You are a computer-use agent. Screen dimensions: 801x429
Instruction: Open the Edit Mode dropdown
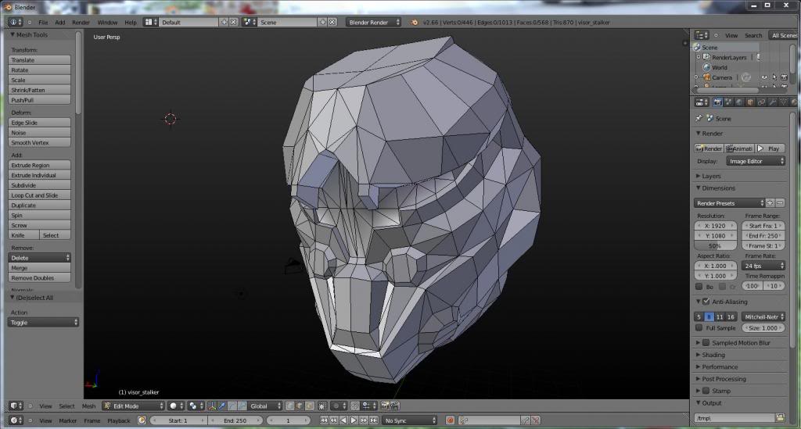[x=133, y=406]
